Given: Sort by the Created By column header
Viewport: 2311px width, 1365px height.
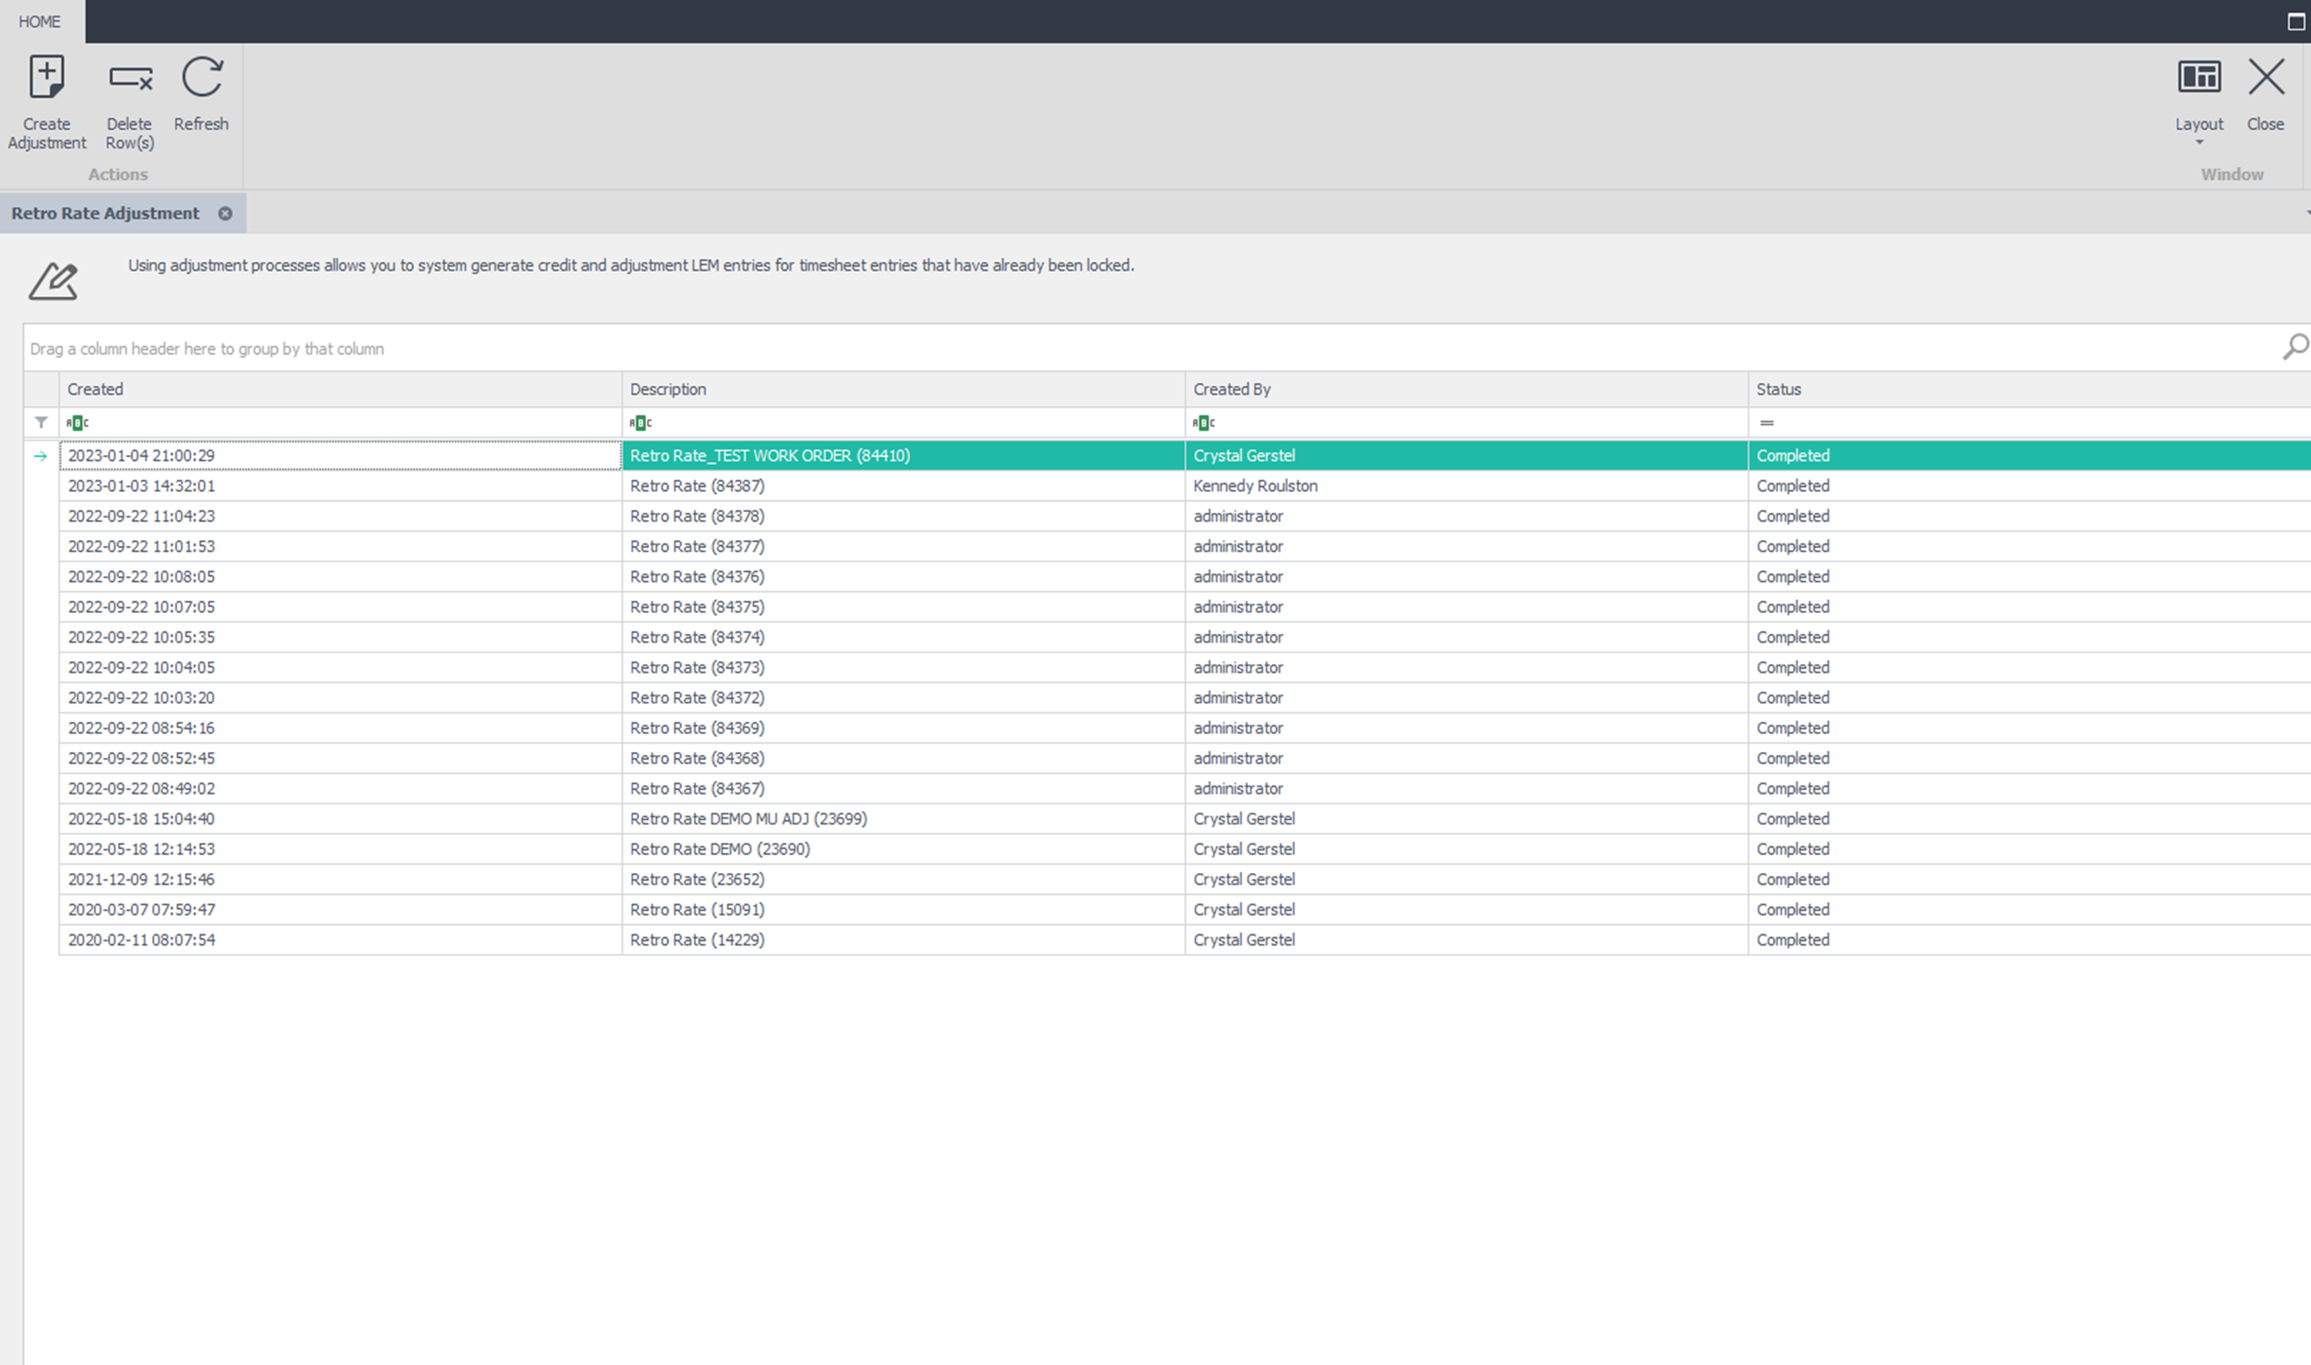Looking at the screenshot, I should (x=1466, y=389).
